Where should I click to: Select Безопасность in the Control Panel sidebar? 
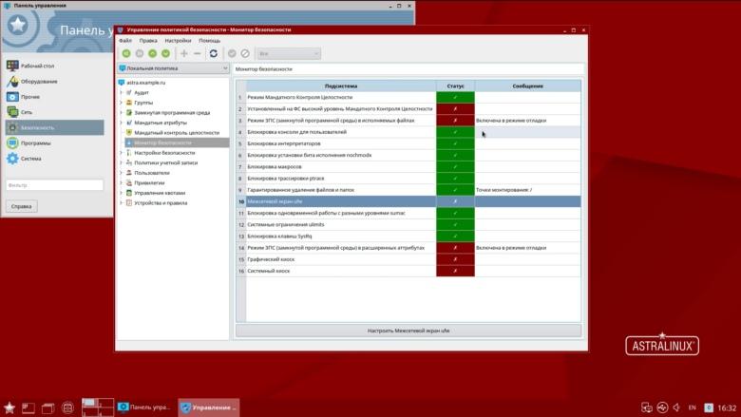click(x=55, y=127)
